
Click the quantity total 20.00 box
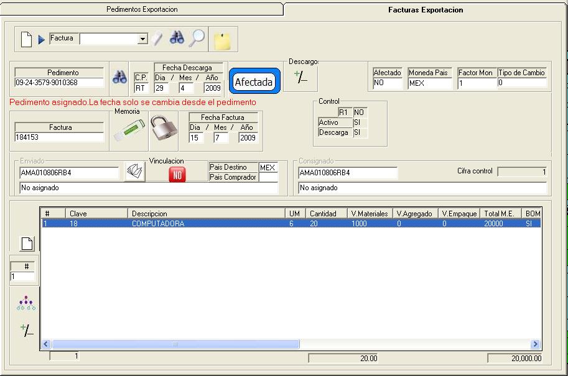(343, 358)
